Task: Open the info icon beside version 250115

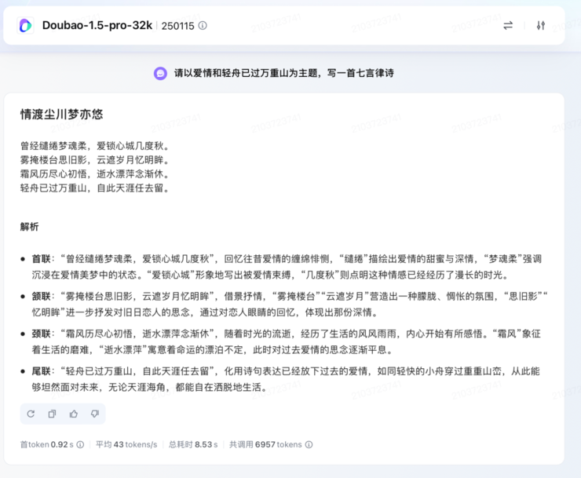Action: coord(203,26)
